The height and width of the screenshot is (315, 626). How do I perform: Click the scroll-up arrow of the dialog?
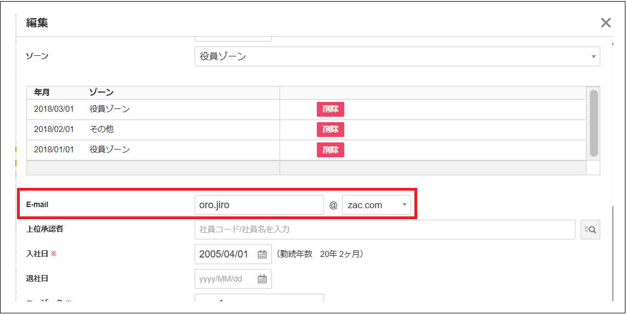click(612, 42)
